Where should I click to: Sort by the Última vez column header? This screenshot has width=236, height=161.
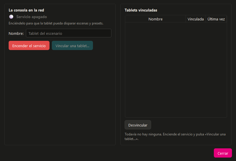(216, 19)
